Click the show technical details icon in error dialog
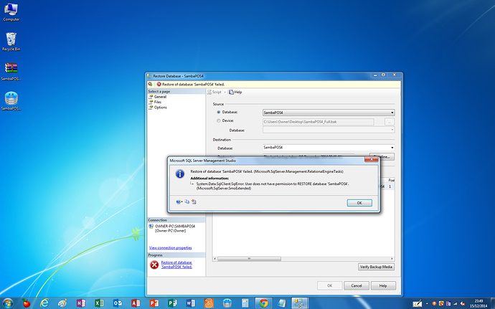The width and height of the screenshot is (495, 309). [194, 202]
